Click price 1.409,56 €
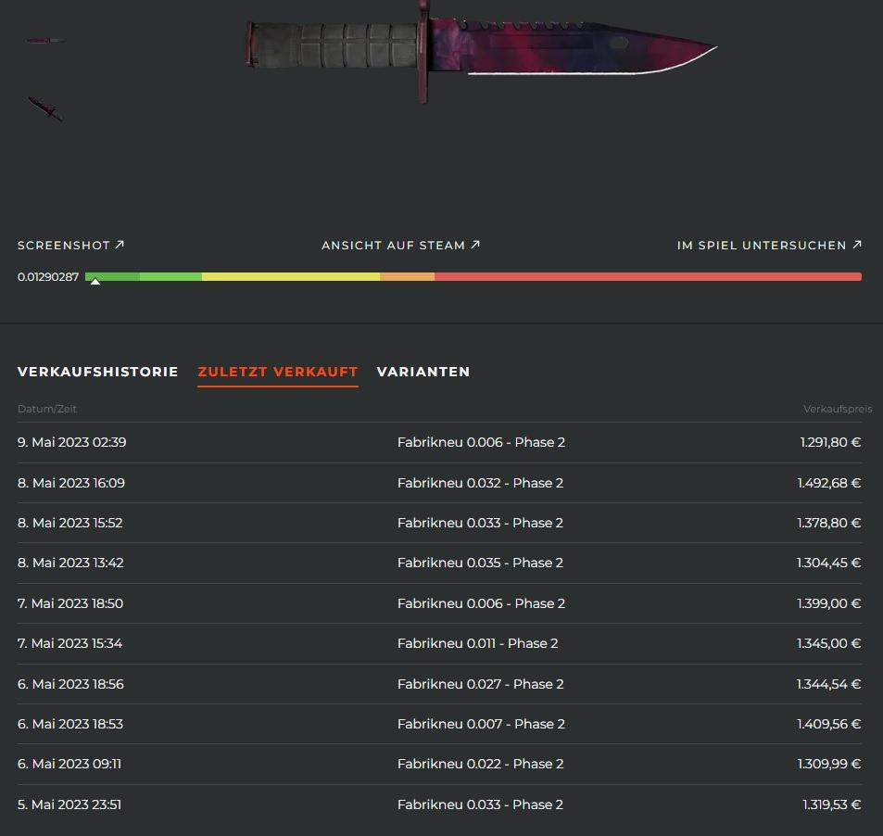This screenshot has height=836, width=883. tap(829, 724)
